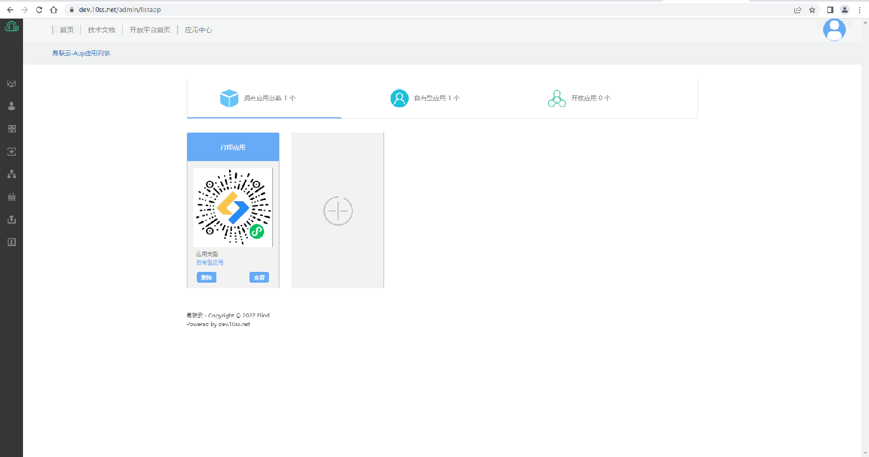
Task: Open the user avatar in top right
Action: (834, 30)
